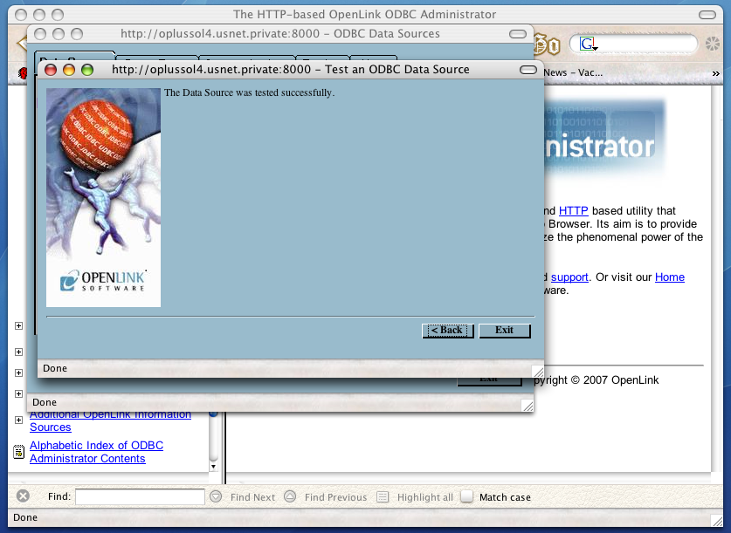Click the Find Previous up-arrow icon
Viewport: 731px width, 533px height.
(290, 496)
